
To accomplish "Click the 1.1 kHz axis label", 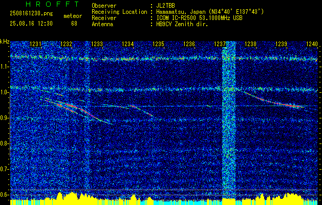I will pos(4,67).
